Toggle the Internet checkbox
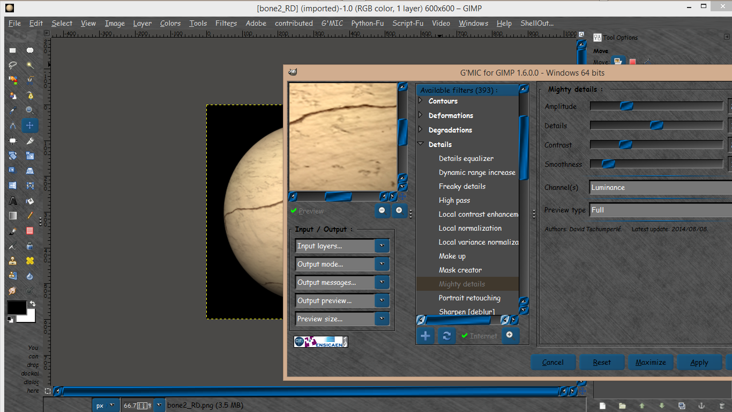 tap(479, 336)
